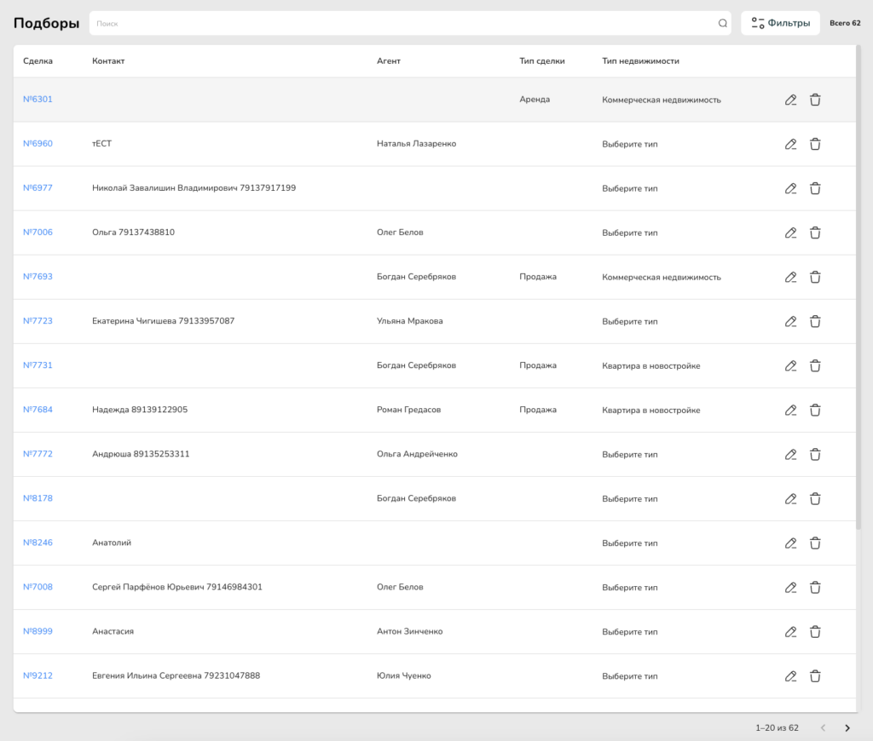Delete deal №6960 using the trash icon

tap(815, 144)
